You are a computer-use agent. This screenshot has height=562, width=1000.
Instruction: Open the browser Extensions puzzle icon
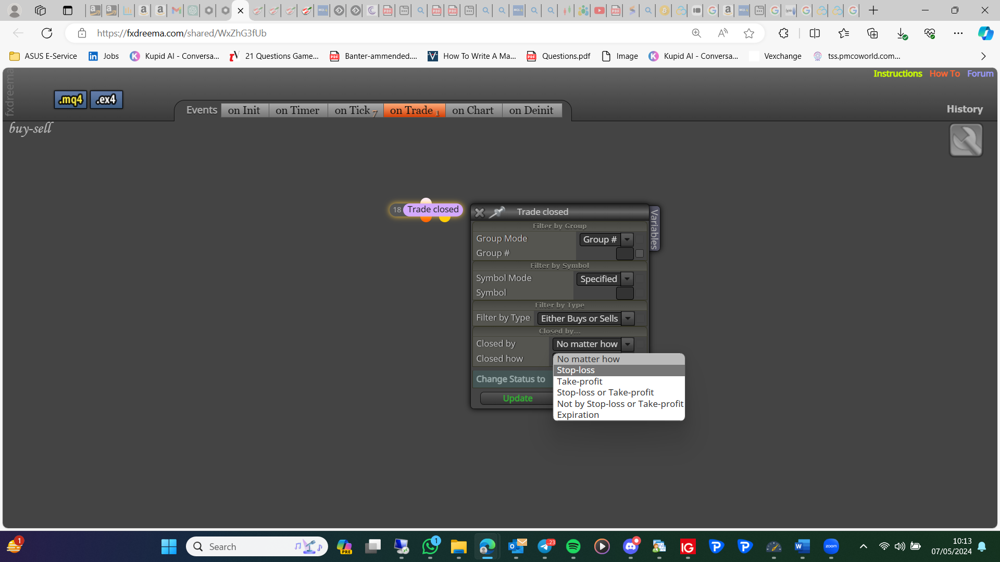(x=783, y=33)
